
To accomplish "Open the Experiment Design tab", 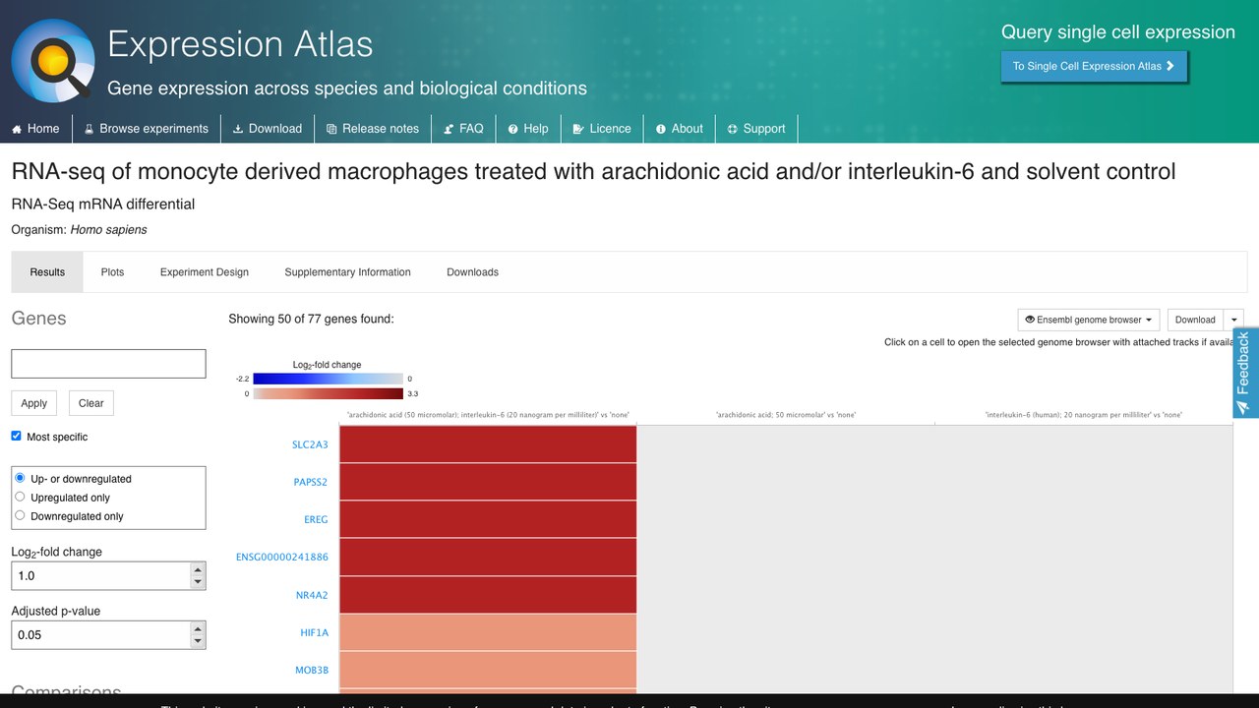I will pyautogui.click(x=205, y=272).
